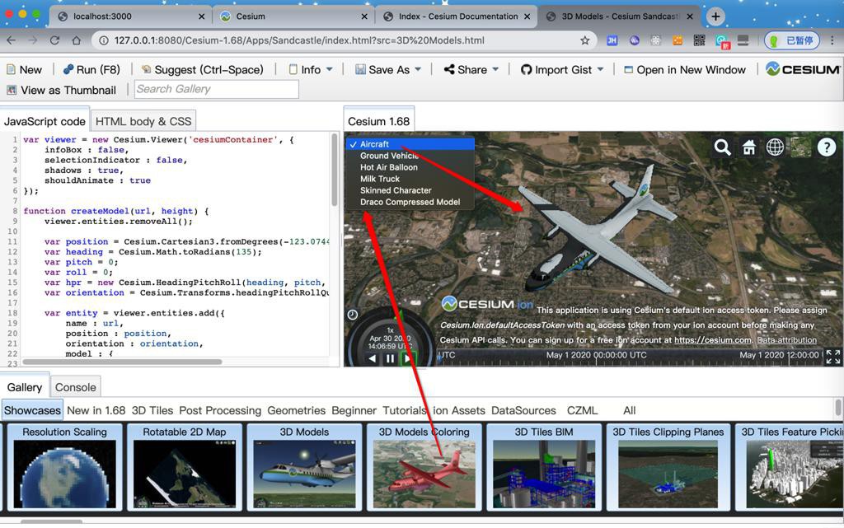The width and height of the screenshot is (844, 528).
Task: Open 3D Tiles Clipping Planes thumbnail
Action: (x=668, y=467)
